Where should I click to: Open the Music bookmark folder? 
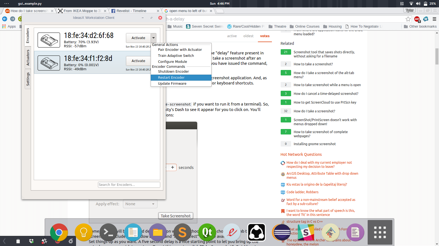[x=175, y=27]
